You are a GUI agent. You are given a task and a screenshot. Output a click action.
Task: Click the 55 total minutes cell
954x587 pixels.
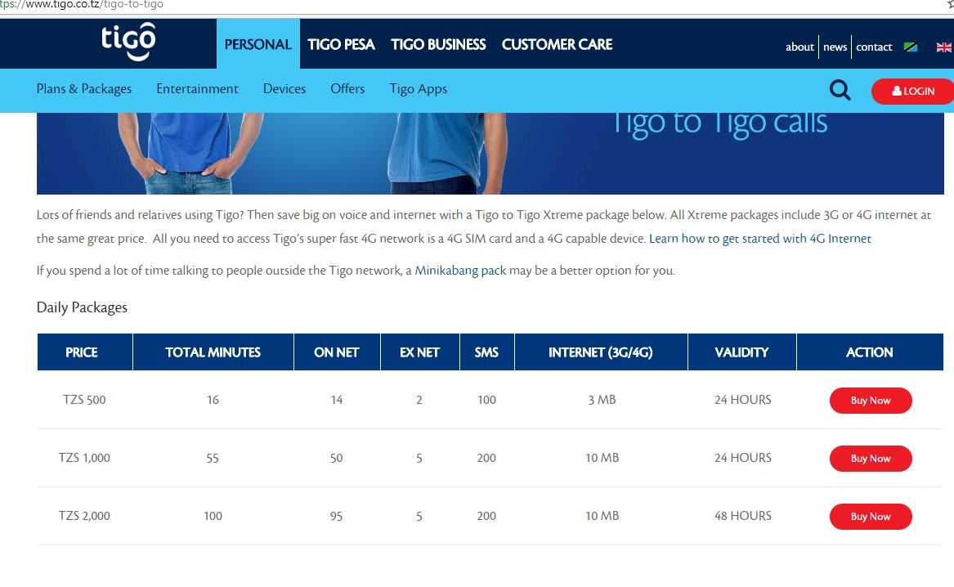213,458
